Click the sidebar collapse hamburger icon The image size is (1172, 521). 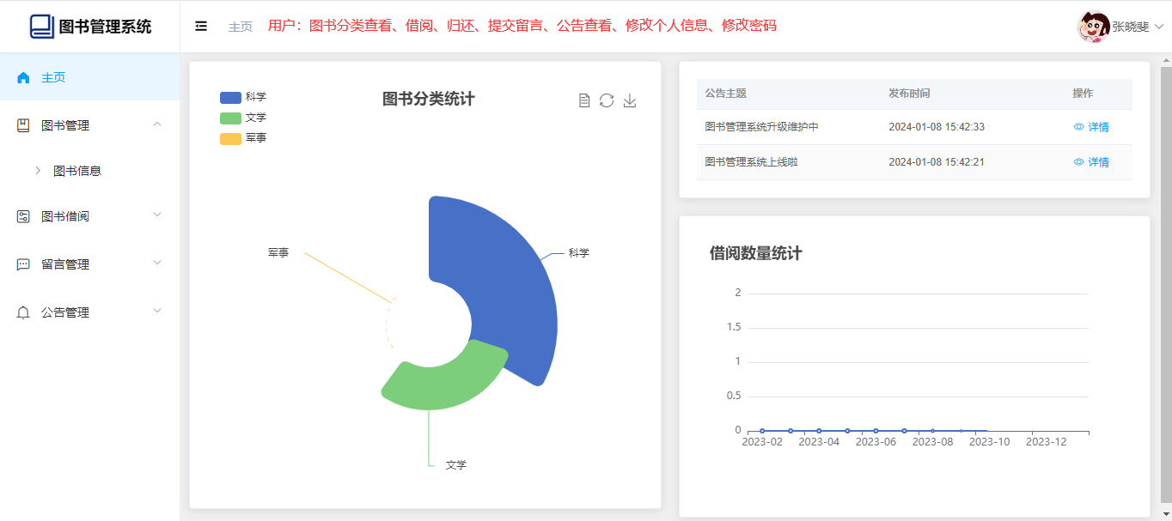coord(201,27)
